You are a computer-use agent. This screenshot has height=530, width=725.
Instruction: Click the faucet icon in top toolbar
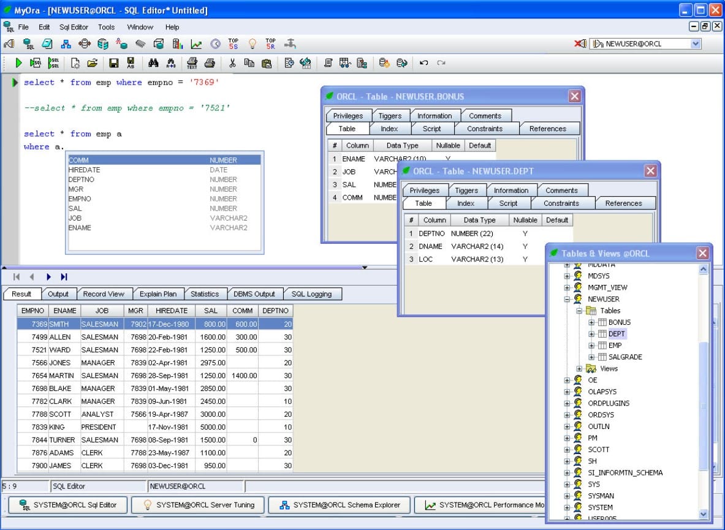(290, 44)
